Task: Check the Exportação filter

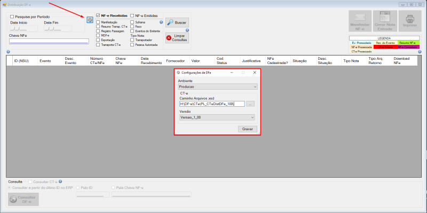Action: click(98, 40)
